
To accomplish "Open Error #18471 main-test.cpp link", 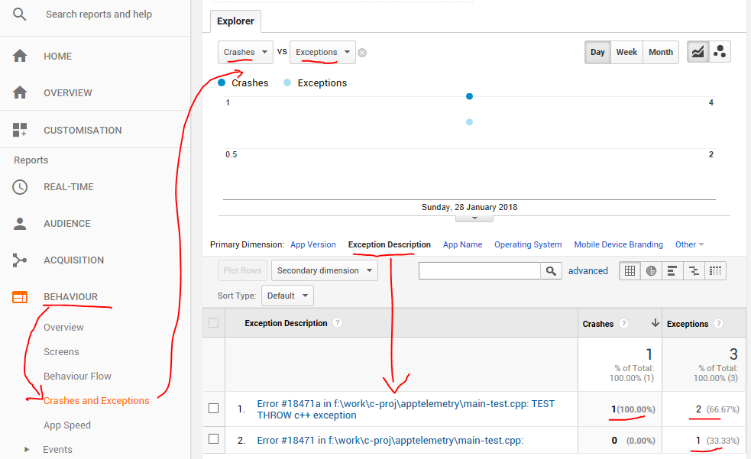I will (x=390, y=441).
